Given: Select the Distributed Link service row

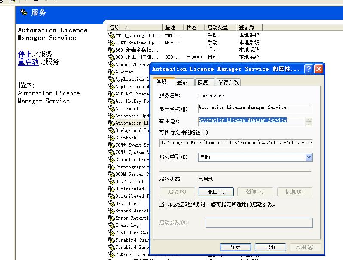Looking at the screenshot, I should pyautogui.click(x=128, y=189).
